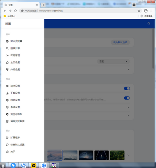Open the blue wing app on the taskbar
Image resolution: width=156 pixels, height=168 pixels.
pos(13,165)
